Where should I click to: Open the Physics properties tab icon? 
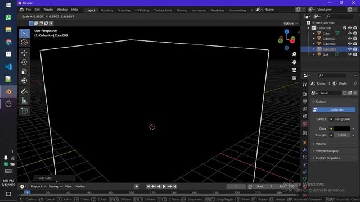305,164
